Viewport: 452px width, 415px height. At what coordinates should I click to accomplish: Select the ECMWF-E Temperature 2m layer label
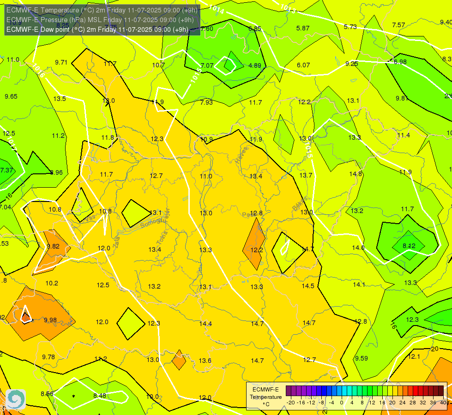tap(102, 10)
